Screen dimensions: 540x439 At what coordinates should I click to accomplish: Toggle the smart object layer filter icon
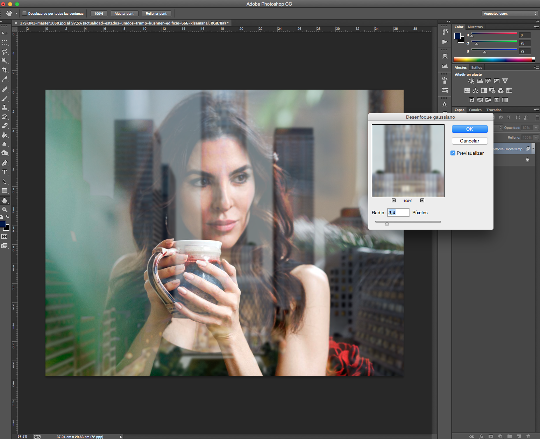pos(526,118)
